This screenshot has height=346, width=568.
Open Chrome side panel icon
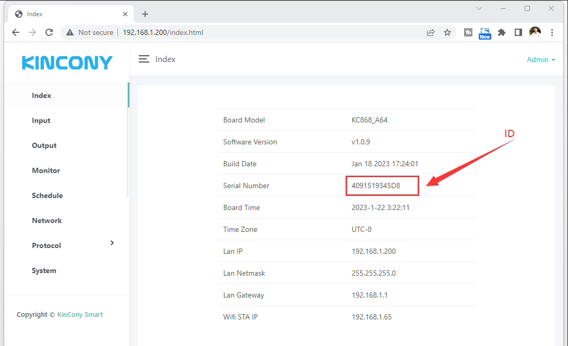[518, 32]
